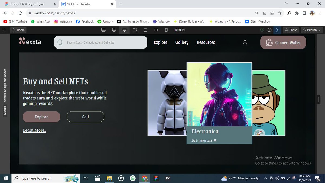Open the Publish dropdown

tap(312, 30)
